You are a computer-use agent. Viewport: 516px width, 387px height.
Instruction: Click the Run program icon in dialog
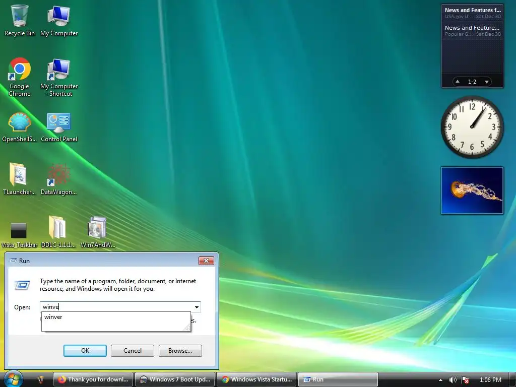[x=22, y=285]
